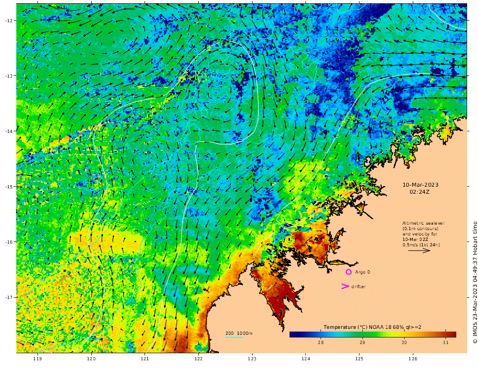Viewport: 478px width, 369px height.
Task: Click the cyan 200m isobath legend line
Action: (x=234, y=337)
